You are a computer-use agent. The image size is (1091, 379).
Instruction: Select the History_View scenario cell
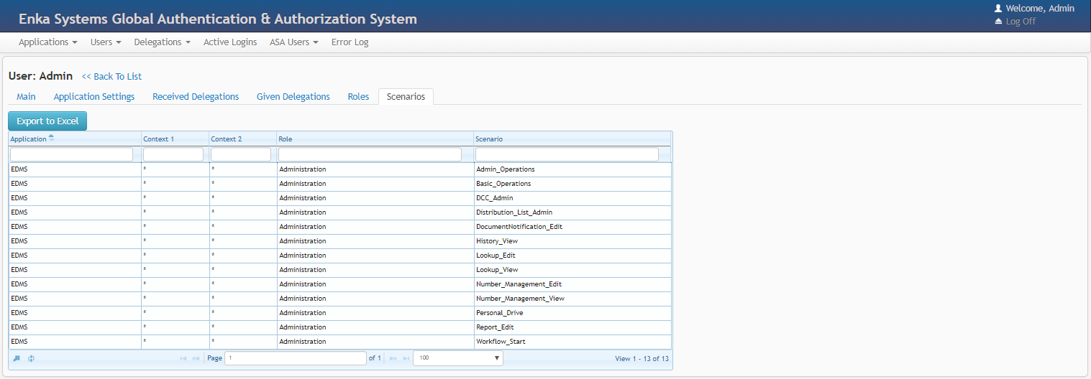click(x=572, y=241)
